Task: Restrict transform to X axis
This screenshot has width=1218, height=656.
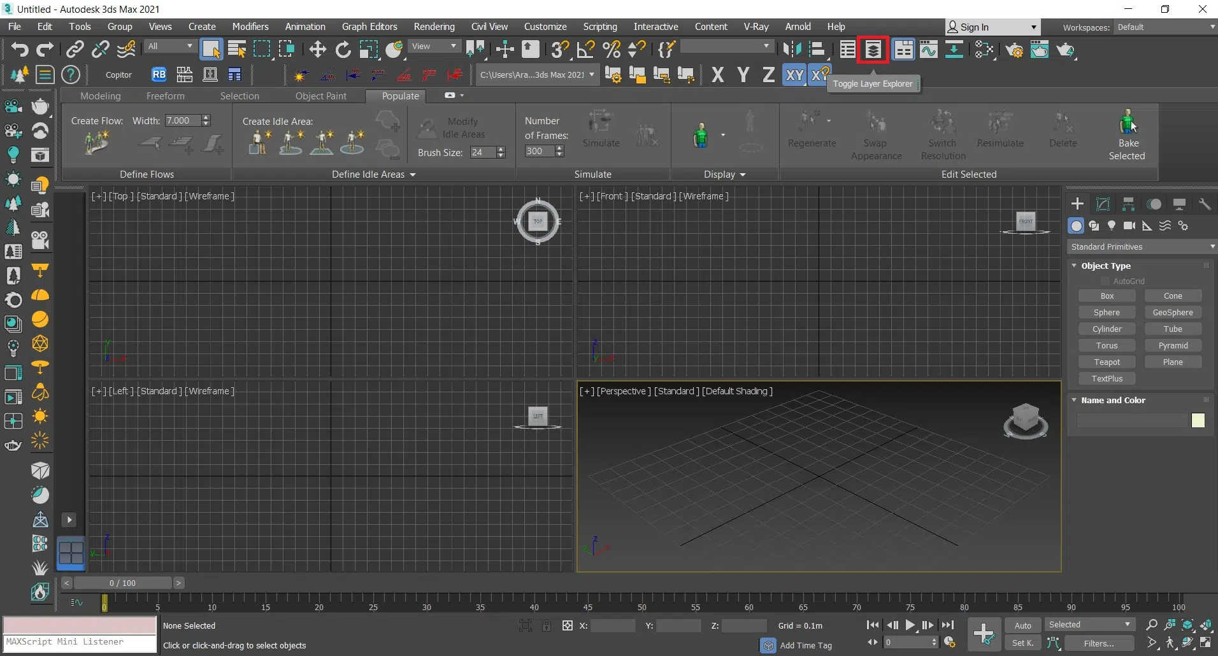Action: coord(717,75)
